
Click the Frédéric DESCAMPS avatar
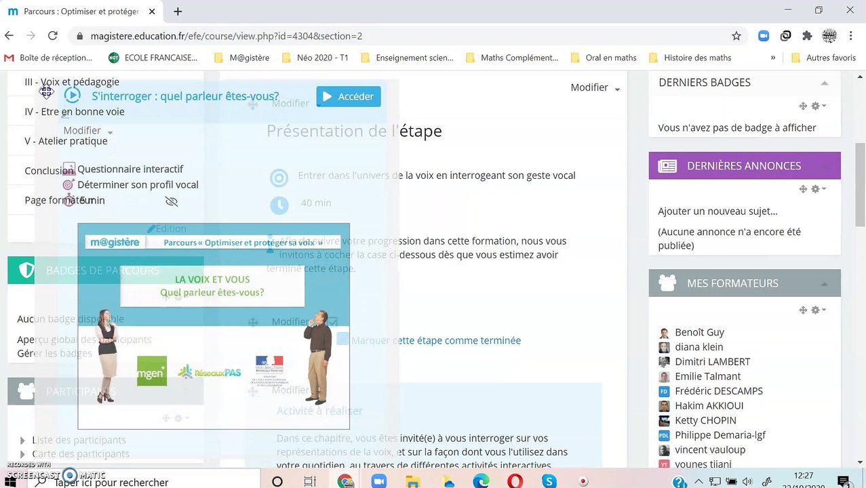tap(664, 392)
